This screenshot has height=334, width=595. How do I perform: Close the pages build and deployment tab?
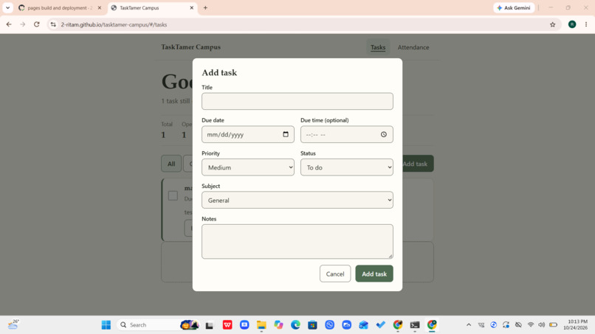tap(100, 7)
